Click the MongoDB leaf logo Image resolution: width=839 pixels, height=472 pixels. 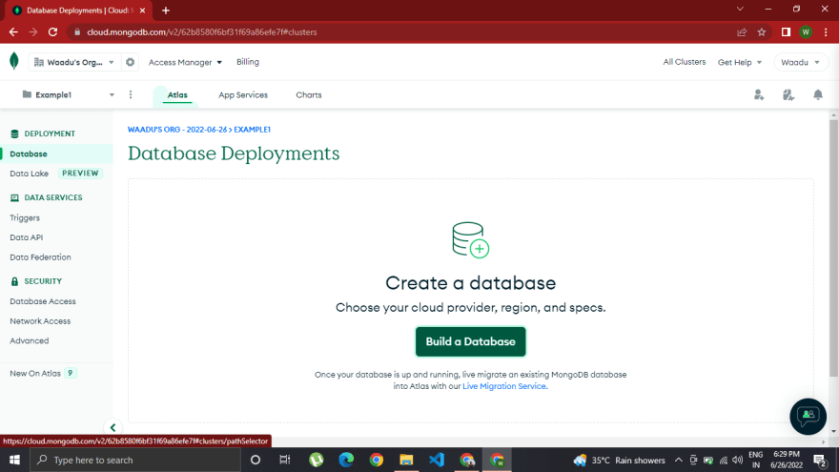point(14,62)
